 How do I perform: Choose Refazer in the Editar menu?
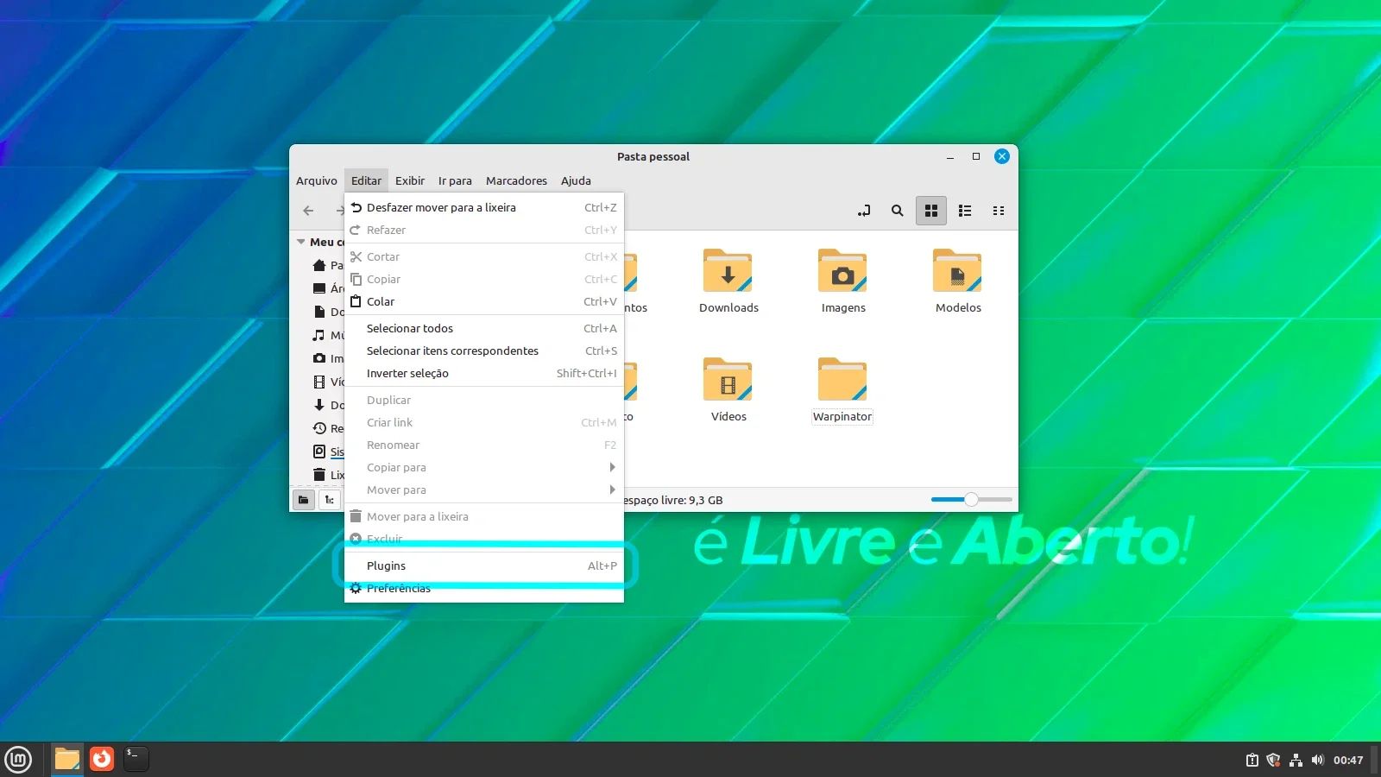point(484,230)
